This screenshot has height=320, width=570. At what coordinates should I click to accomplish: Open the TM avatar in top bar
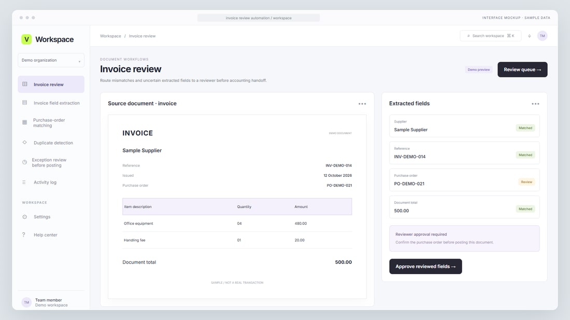pos(542,36)
